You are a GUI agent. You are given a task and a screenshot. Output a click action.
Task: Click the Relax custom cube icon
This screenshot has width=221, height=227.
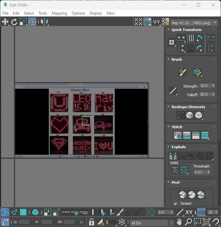point(199,115)
